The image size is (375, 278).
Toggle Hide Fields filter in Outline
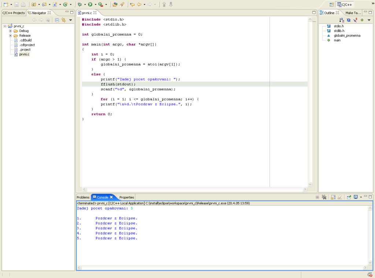click(349, 20)
